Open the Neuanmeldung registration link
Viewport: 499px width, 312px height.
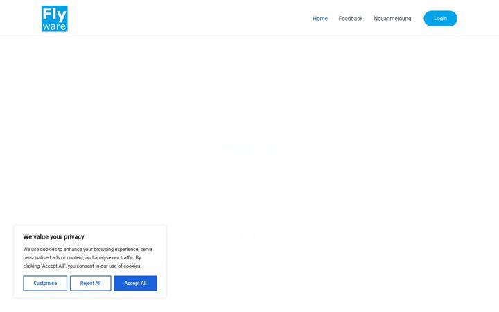click(x=392, y=19)
